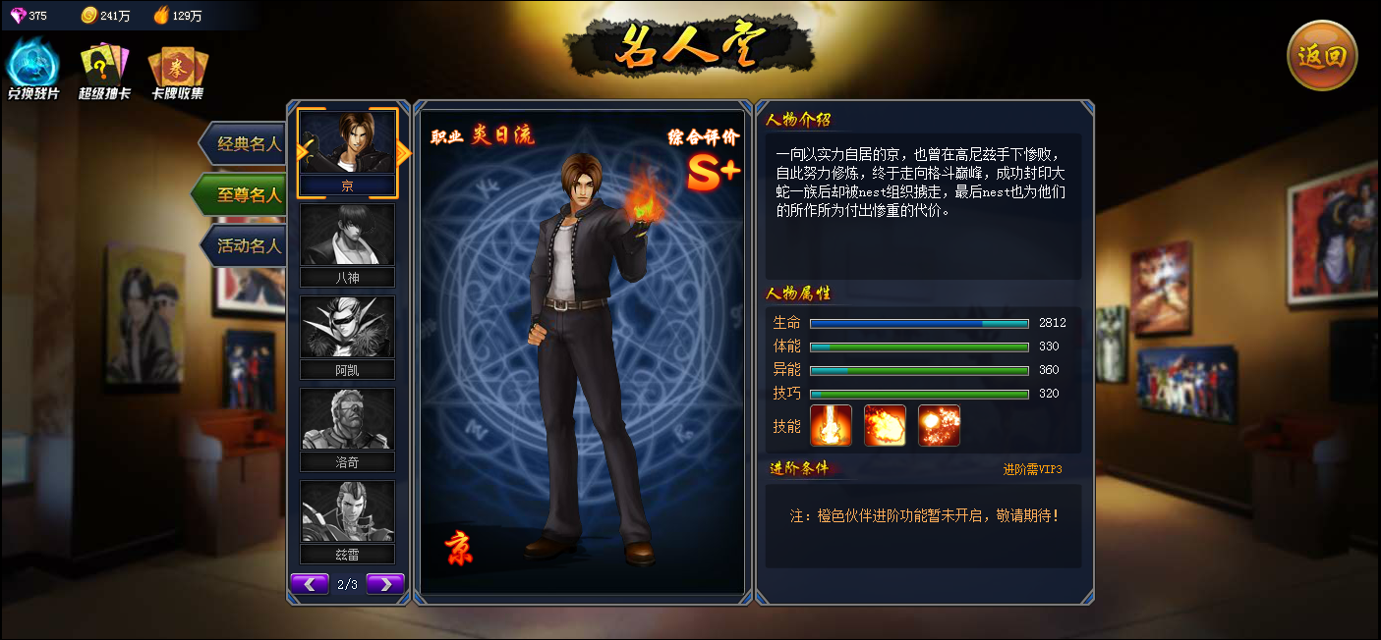Select the 阿凯 character portrait
The image size is (1381, 640).
coord(347,337)
